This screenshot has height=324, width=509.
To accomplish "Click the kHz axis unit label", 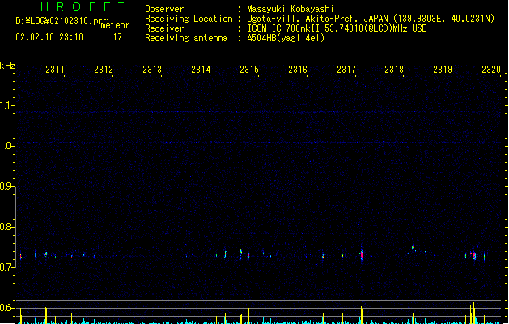I will (x=7, y=66).
